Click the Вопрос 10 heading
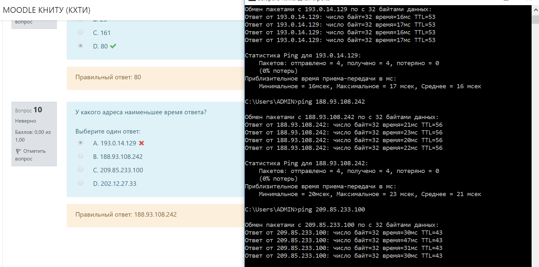The image size is (539, 267). click(29, 110)
